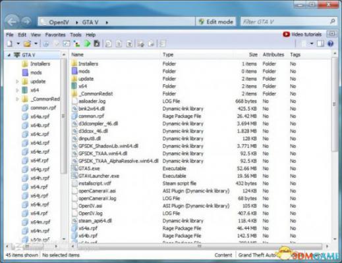This screenshot has width=342, height=263.
Task: Select the OpenIV.asi file name
Action: (x=90, y=206)
